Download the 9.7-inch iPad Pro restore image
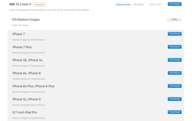 coord(175,112)
